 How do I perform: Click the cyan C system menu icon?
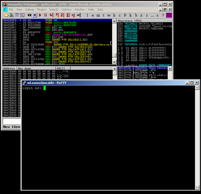[x=5, y=9]
